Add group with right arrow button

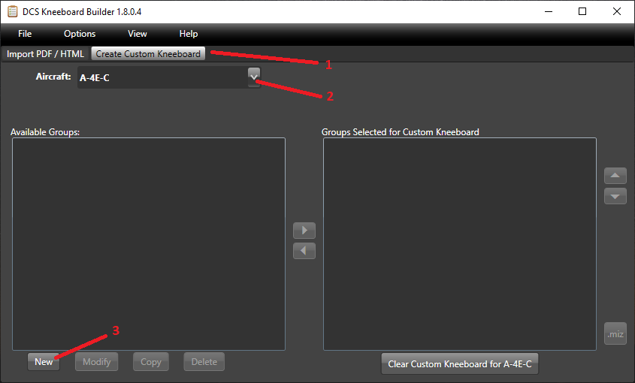pyautogui.click(x=304, y=231)
